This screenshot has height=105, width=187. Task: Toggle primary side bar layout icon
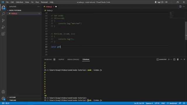(156, 2)
